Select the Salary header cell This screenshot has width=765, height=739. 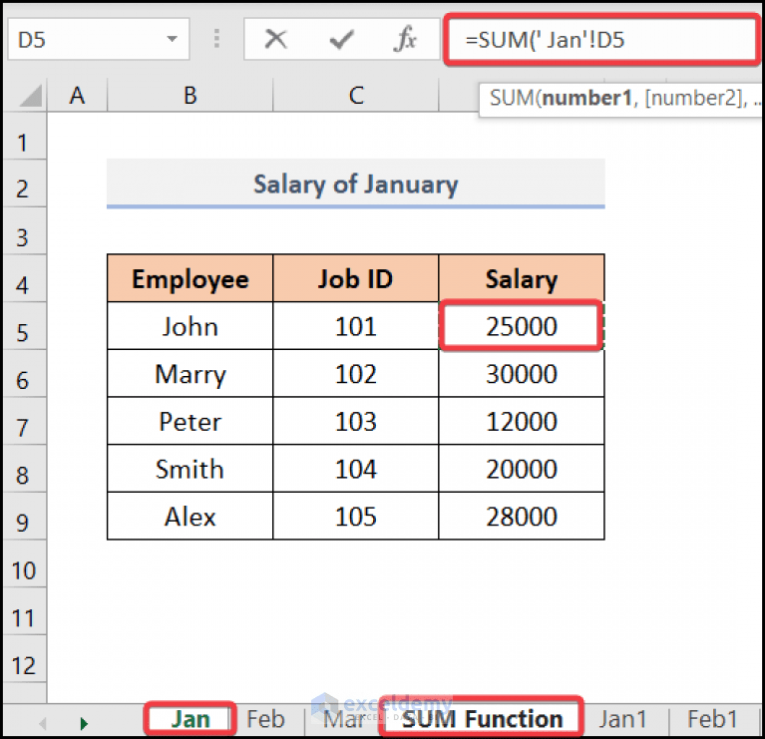pos(522,278)
